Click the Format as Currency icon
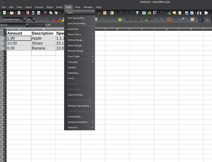This screenshot has width=212, height=162. tap(120, 19)
